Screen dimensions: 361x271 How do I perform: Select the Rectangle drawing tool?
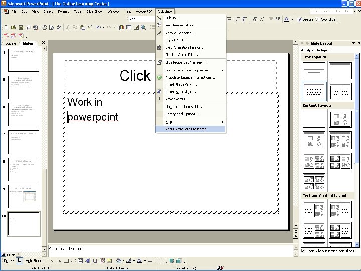[66, 261]
